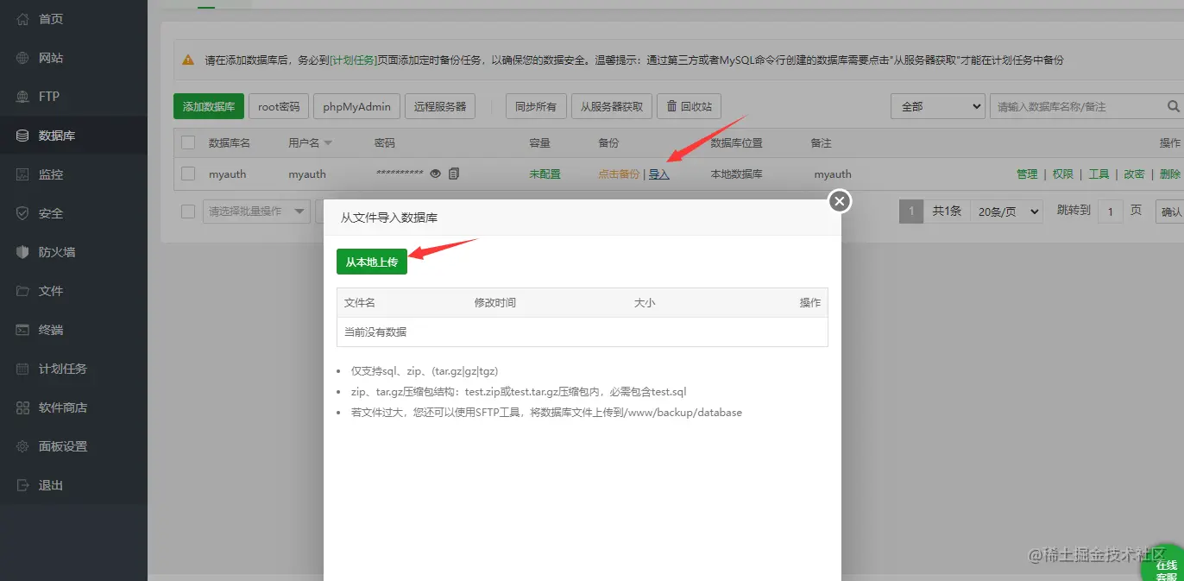Click the 工具 link for myauth
The image size is (1184, 581).
(1099, 174)
